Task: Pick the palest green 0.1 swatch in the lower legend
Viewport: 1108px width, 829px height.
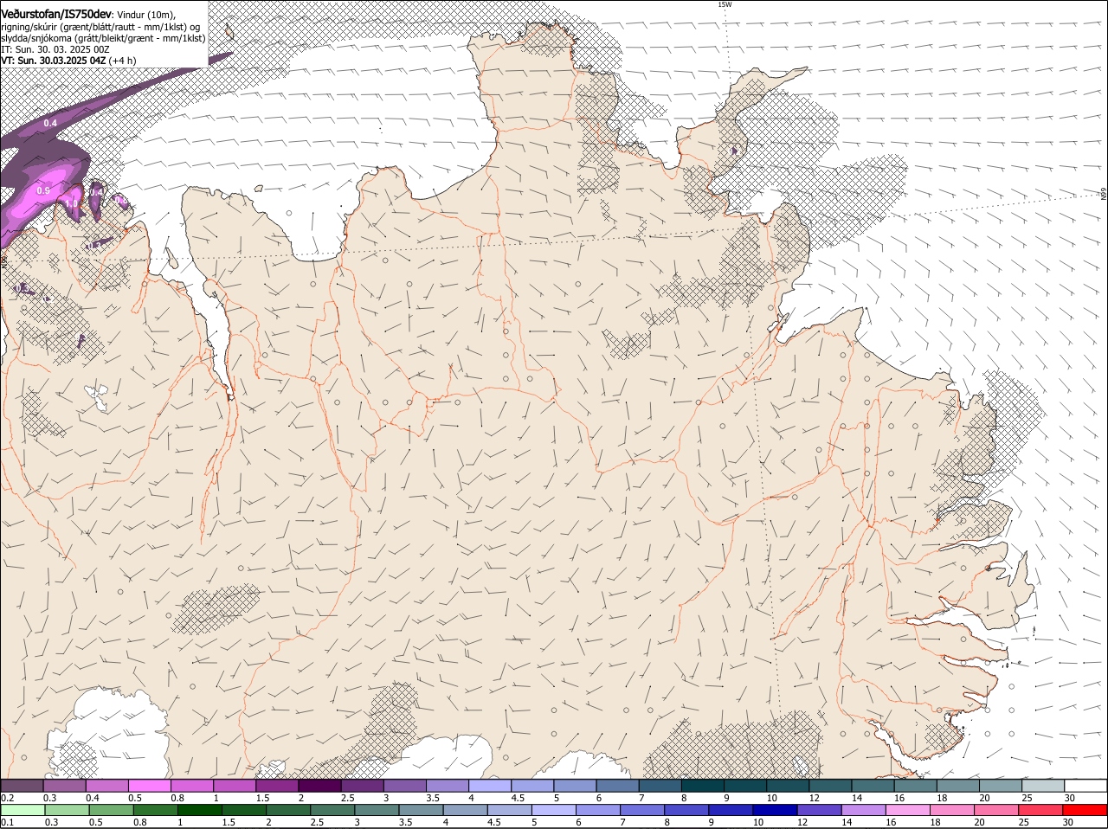Action: click(x=23, y=810)
